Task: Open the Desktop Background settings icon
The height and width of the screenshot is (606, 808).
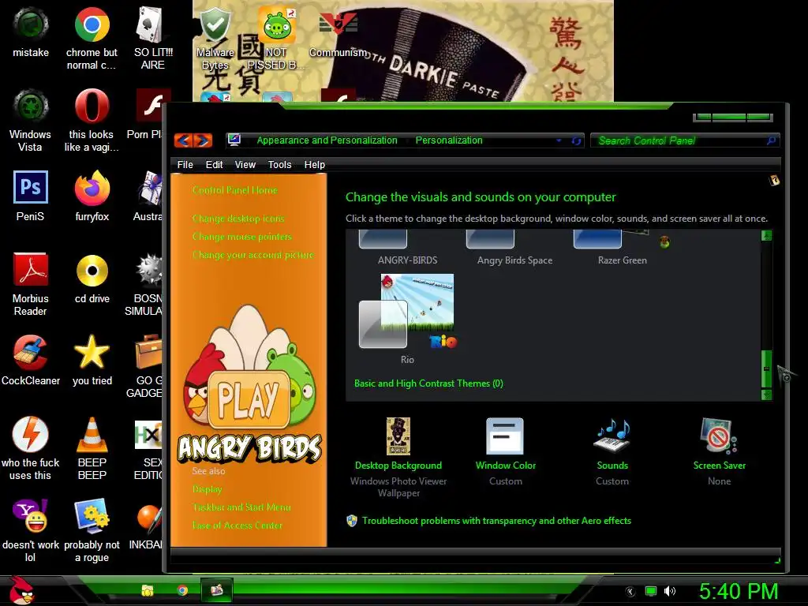Action: point(398,436)
